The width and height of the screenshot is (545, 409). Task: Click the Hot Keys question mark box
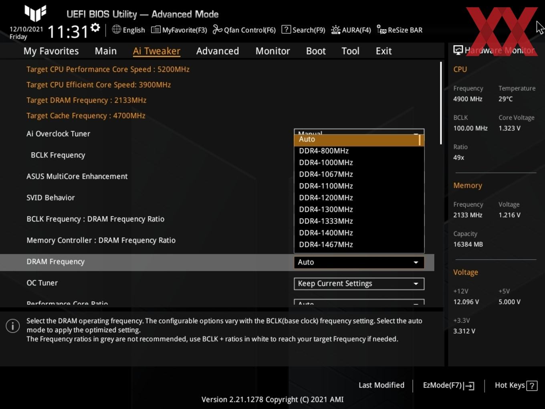(x=532, y=386)
